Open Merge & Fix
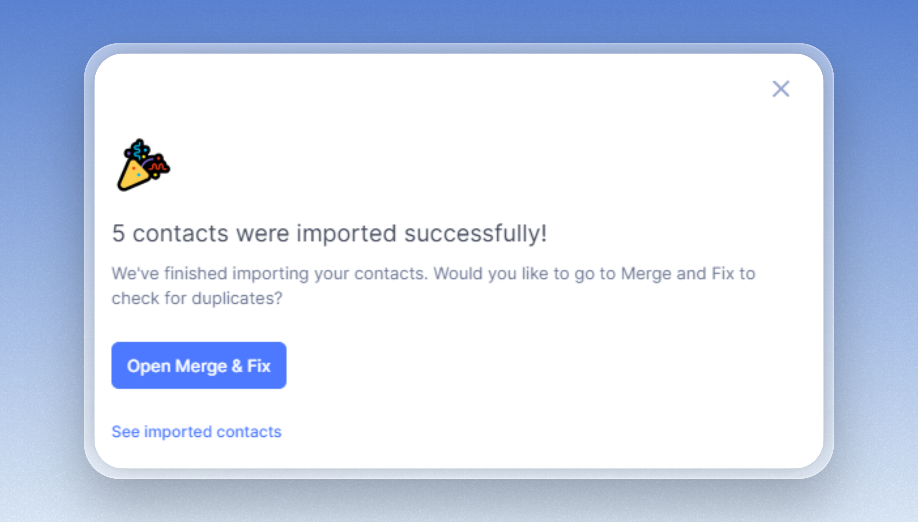918x522 pixels. pos(199,365)
